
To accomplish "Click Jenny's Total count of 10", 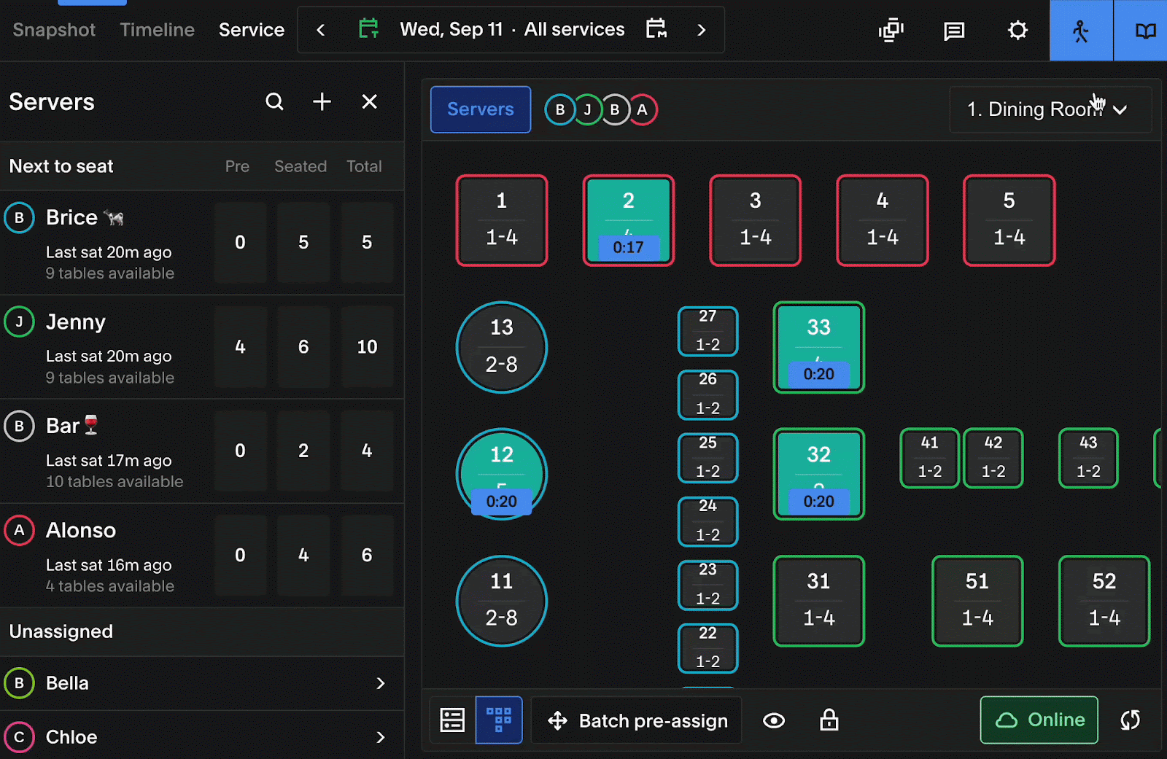I will click(367, 346).
